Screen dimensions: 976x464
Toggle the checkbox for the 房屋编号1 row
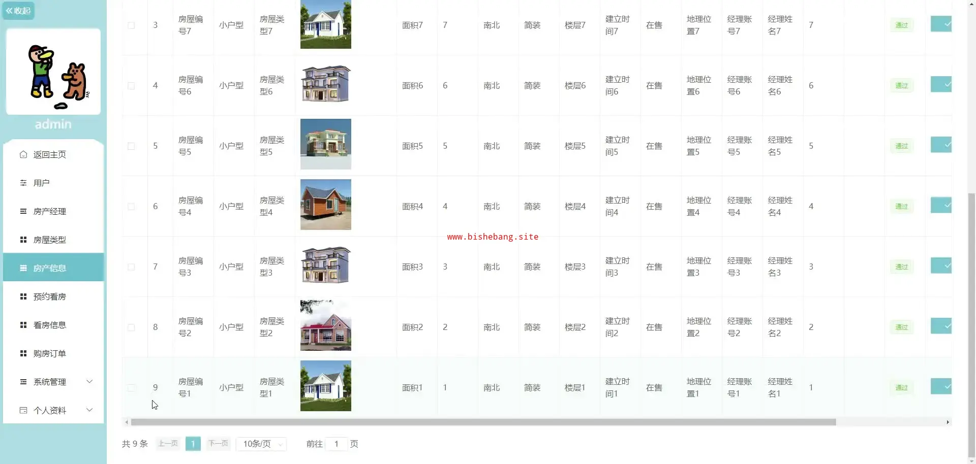(131, 388)
